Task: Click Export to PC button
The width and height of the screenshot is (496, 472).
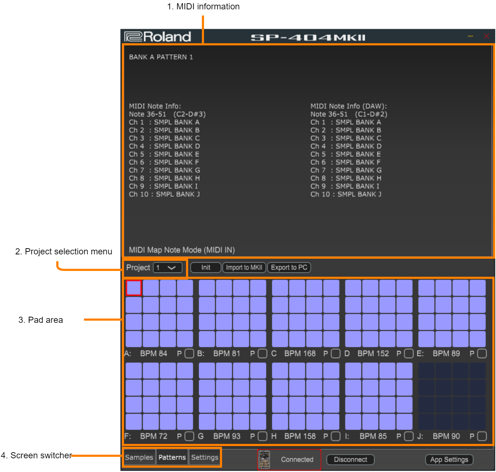Action: [289, 267]
